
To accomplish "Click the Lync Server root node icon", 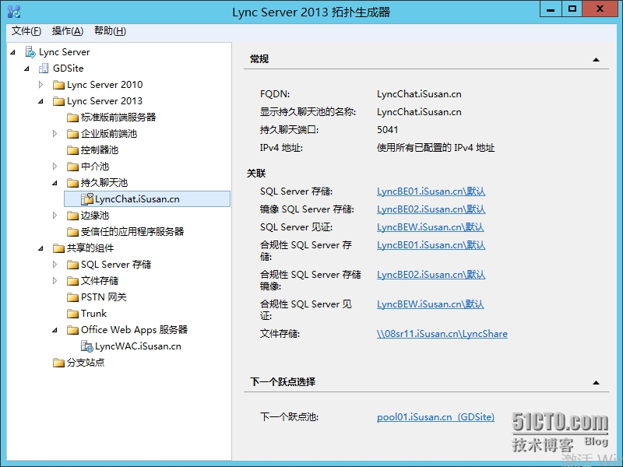I will [x=30, y=52].
